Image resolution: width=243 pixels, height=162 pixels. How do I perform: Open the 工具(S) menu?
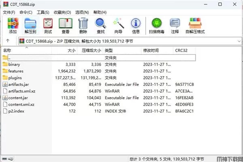(x=43, y=12)
